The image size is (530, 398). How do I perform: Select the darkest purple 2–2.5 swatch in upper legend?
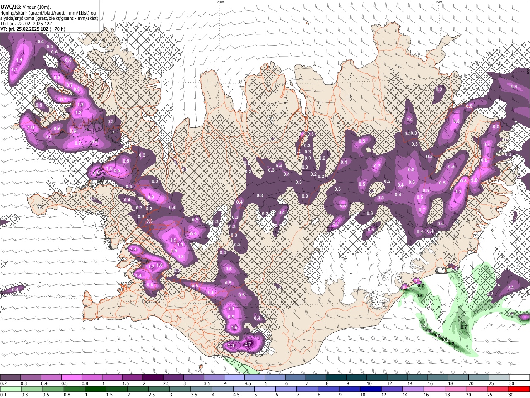point(153,378)
